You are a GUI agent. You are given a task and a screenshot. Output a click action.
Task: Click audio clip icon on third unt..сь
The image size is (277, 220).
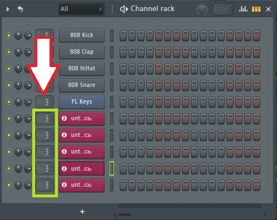(x=64, y=152)
